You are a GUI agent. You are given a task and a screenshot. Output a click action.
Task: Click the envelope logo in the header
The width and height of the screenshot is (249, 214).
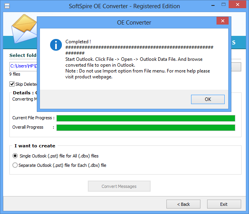(24, 29)
